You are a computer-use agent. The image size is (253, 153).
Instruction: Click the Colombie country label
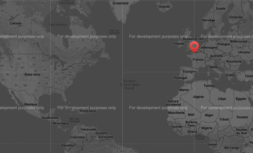click(77, 137)
